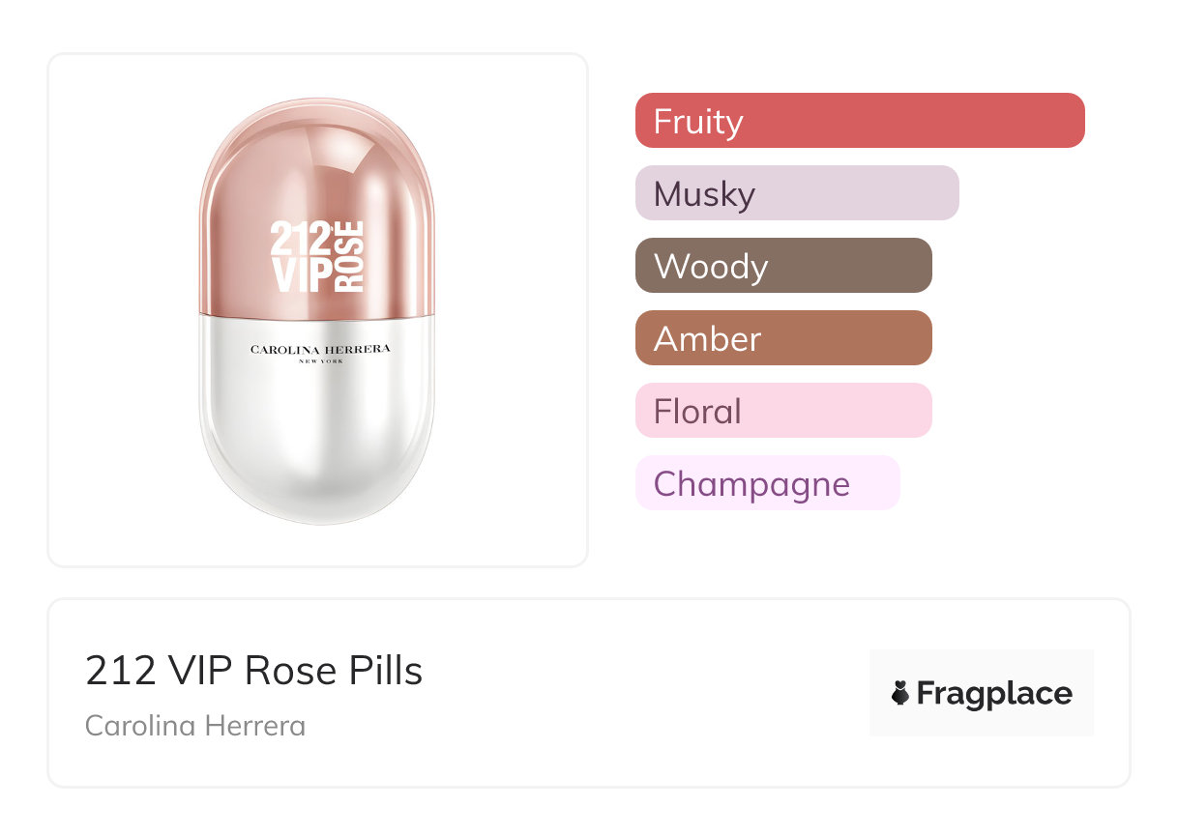Click the New York text on the bottle

click(320, 361)
